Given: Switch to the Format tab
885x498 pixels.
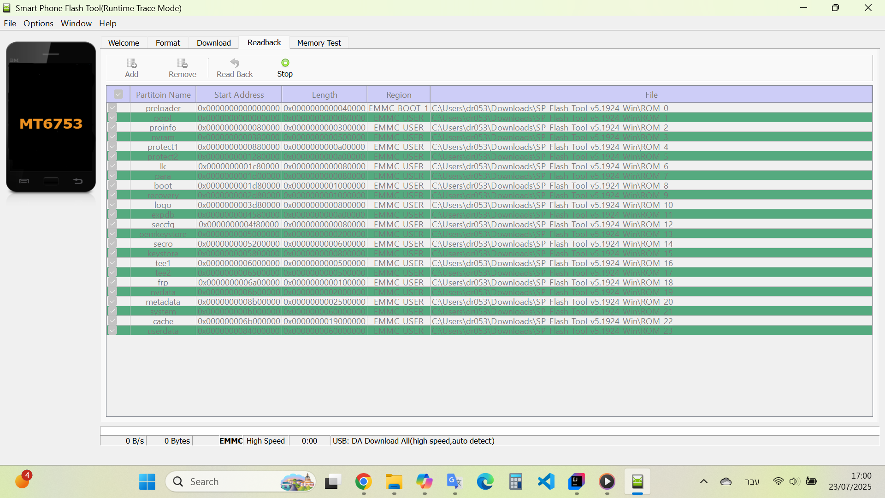Looking at the screenshot, I should 168,43.
